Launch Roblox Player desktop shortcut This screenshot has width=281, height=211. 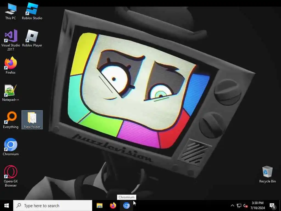point(32,38)
